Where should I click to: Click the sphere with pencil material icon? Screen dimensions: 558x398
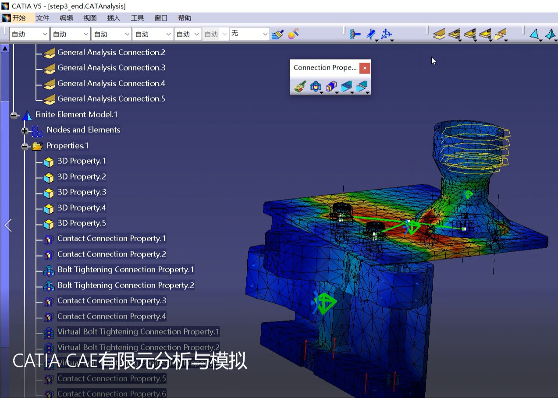pyautogui.click(x=293, y=34)
